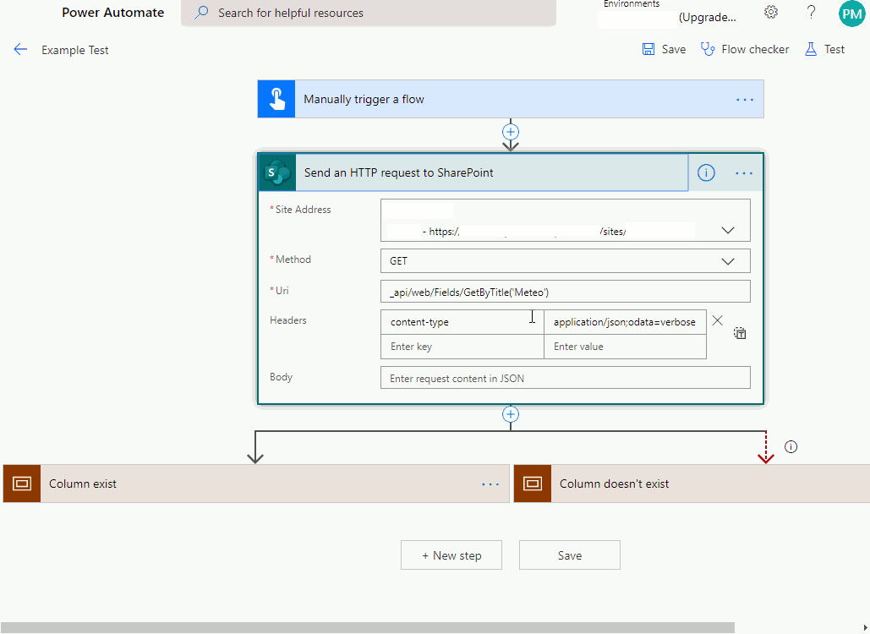Open Manually trigger a flow options menu
870x634 pixels.
click(745, 100)
